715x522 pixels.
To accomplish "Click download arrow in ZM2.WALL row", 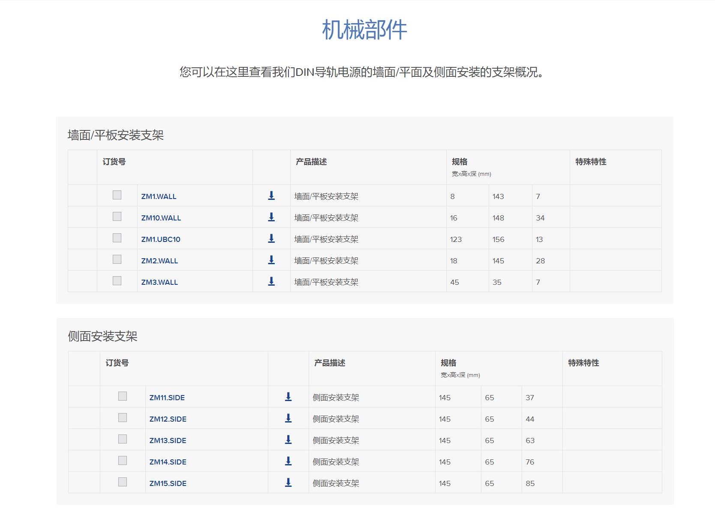I will pos(271,260).
